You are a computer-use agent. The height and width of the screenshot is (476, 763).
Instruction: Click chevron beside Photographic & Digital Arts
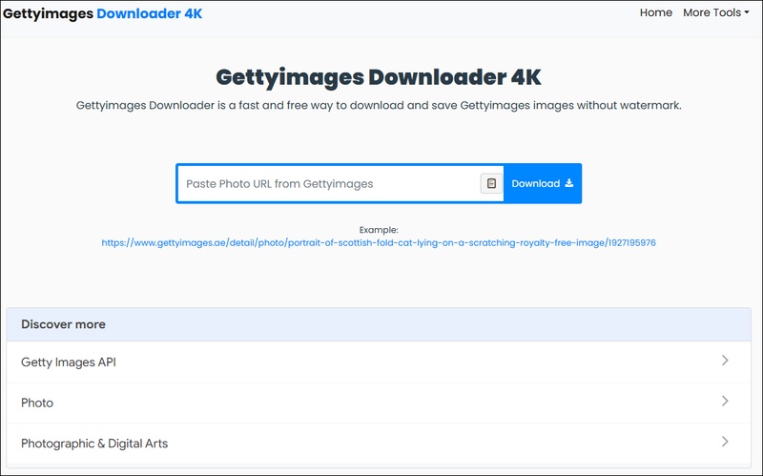[x=725, y=442]
